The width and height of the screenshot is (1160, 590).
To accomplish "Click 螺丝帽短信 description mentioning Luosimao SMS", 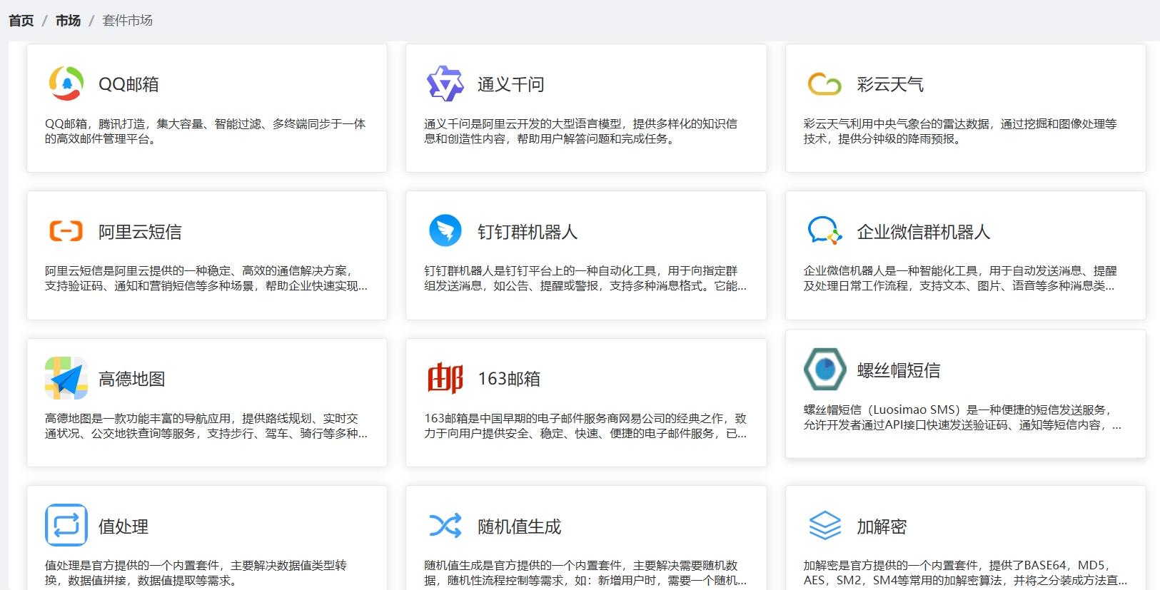I will click(x=962, y=417).
